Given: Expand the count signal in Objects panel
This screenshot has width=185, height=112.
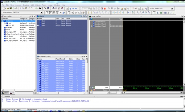Looking at the screenshot, I should (38, 25).
